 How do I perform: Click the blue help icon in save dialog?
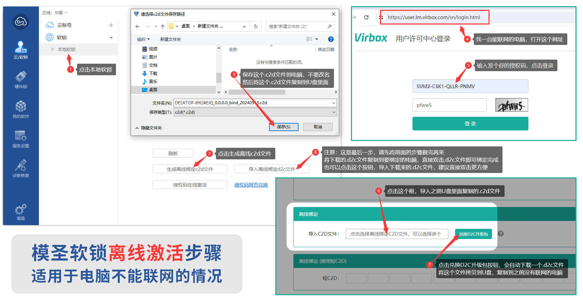coord(331,39)
